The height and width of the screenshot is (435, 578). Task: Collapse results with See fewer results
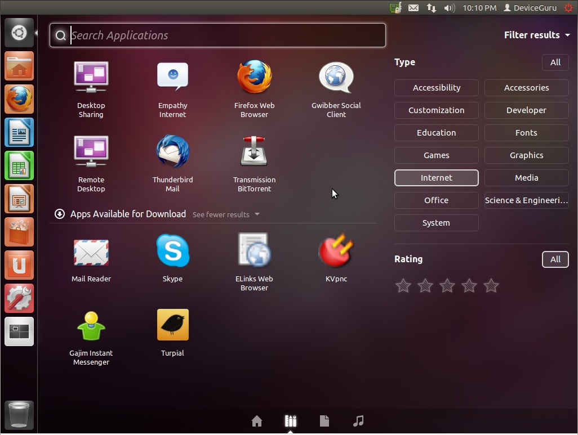tap(226, 214)
